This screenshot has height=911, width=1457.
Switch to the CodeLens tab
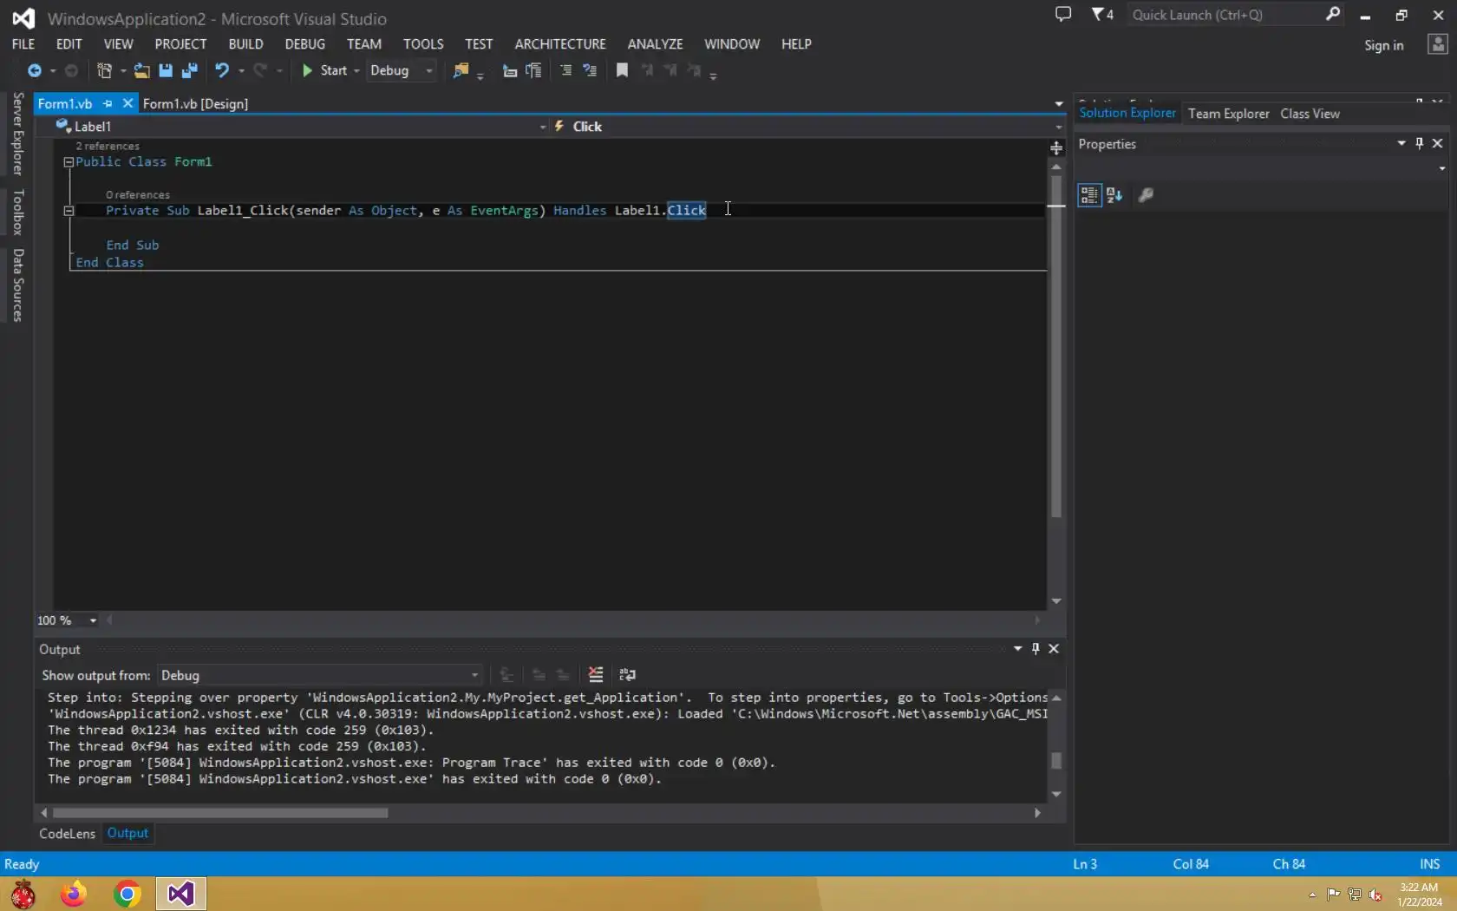pos(67,834)
